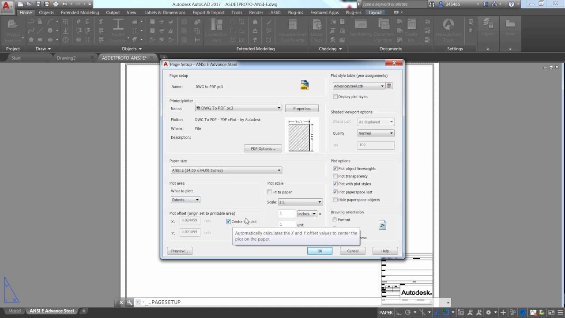Select the Portrait orientation radio button
This screenshot has width=565, height=318.
[335, 220]
